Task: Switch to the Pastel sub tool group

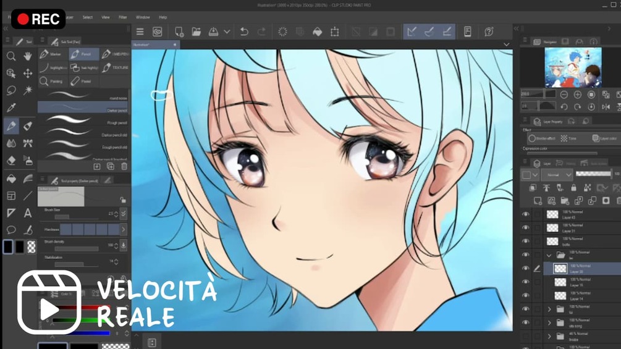Action: (x=84, y=81)
